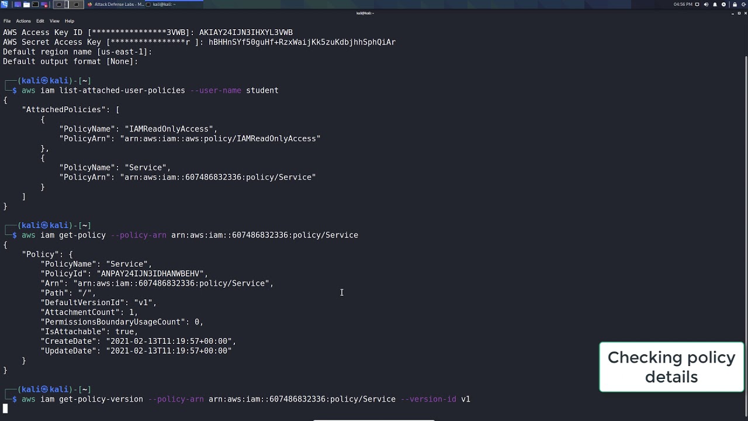Click the "Arn" value in Policy output

point(171,283)
